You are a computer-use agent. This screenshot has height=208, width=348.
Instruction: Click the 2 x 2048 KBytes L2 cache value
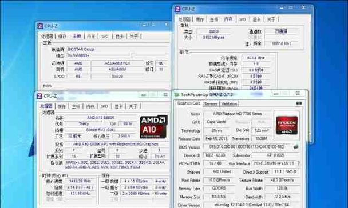pyautogui.click(x=136, y=193)
